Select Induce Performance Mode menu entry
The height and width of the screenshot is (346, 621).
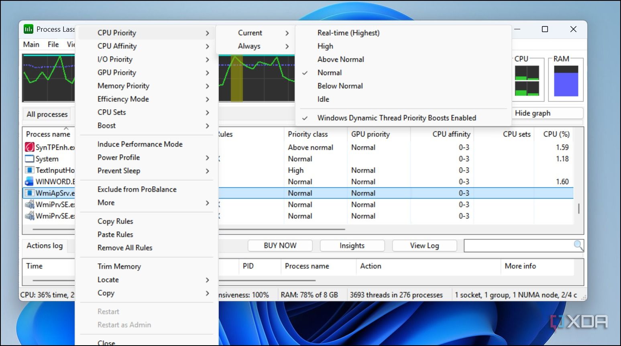[147, 144]
